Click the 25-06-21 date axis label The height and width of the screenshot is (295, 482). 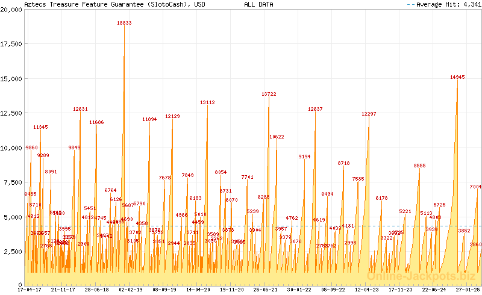tap(266, 290)
